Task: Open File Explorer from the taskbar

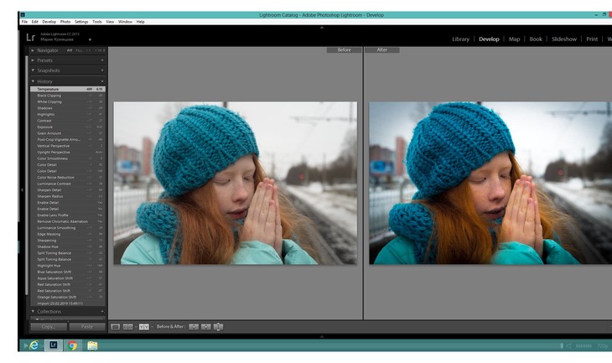Action: pos(92,345)
